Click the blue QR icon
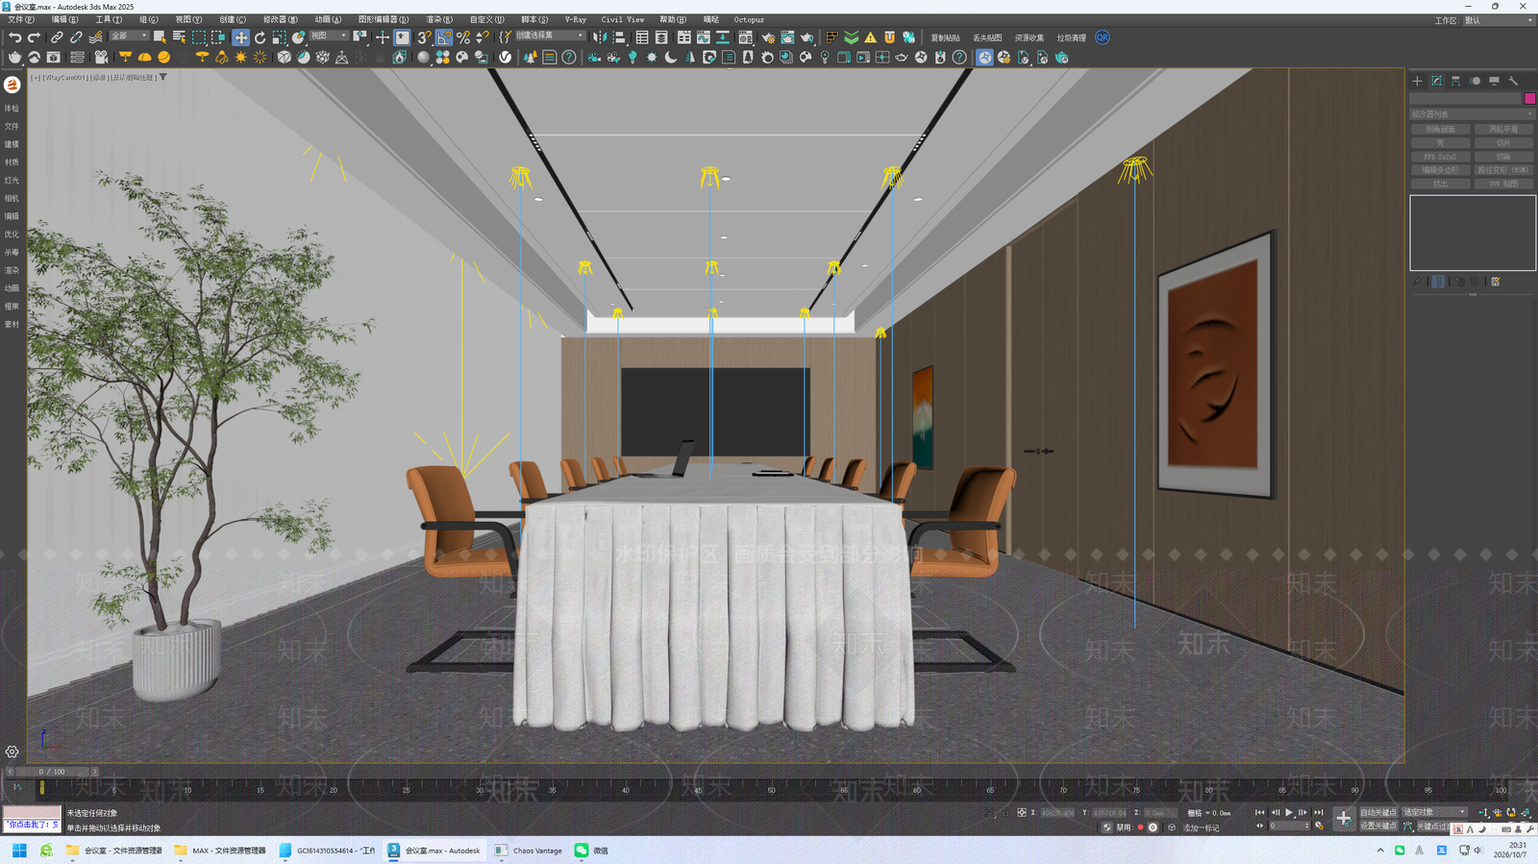 tap(1103, 37)
